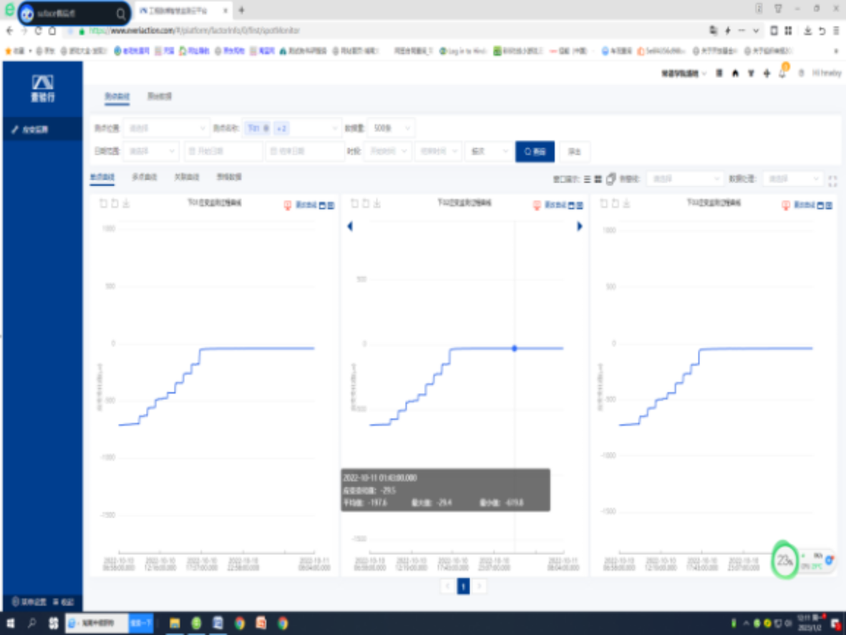
Task: Click the blue search button
Action: pyautogui.click(x=535, y=152)
